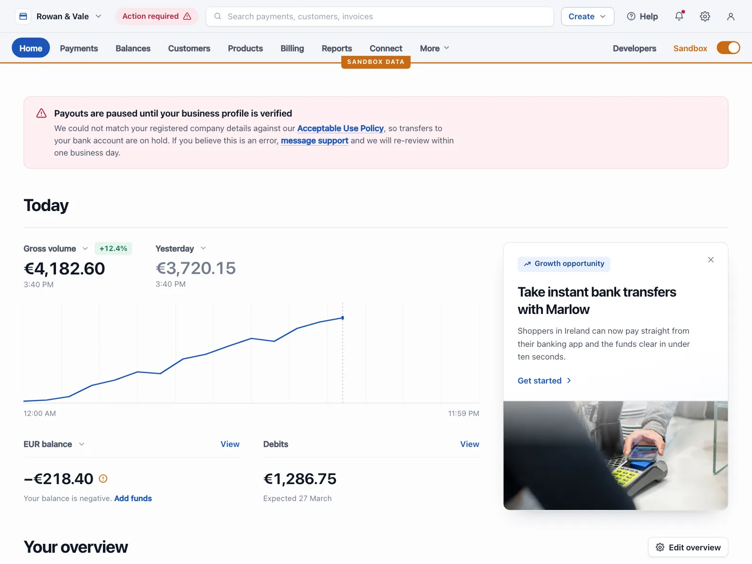Open the Yesterday comparison dropdown
The width and height of the screenshot is (752, 564).
click(x=204, y=248)
